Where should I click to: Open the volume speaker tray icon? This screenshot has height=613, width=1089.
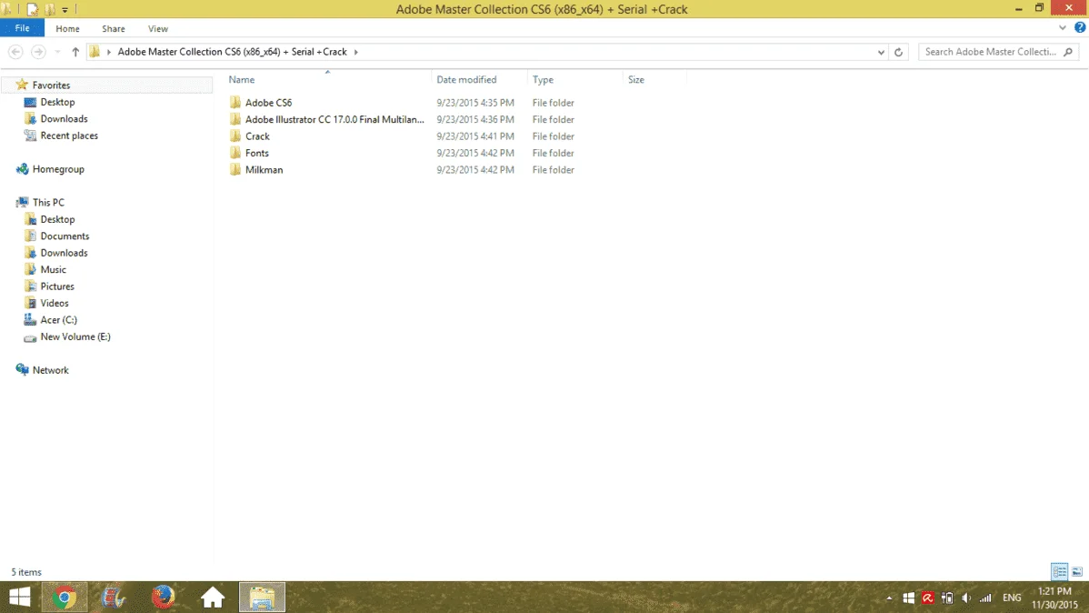(x=966, y=598)
